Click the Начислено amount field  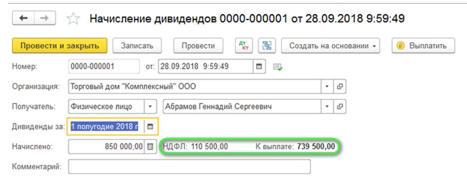pyautogui.click(x=106, y=146)
